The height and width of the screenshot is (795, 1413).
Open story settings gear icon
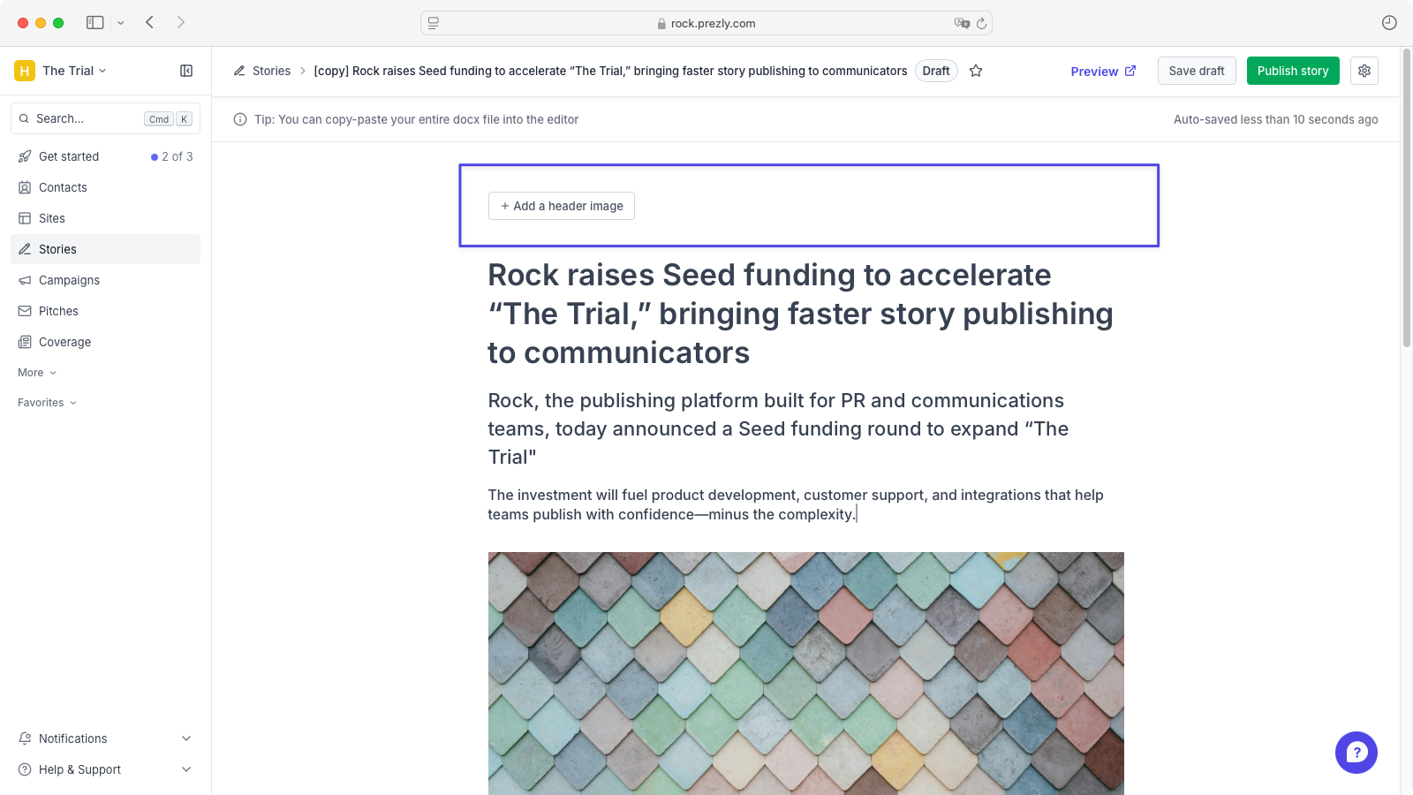point(1364,71)
